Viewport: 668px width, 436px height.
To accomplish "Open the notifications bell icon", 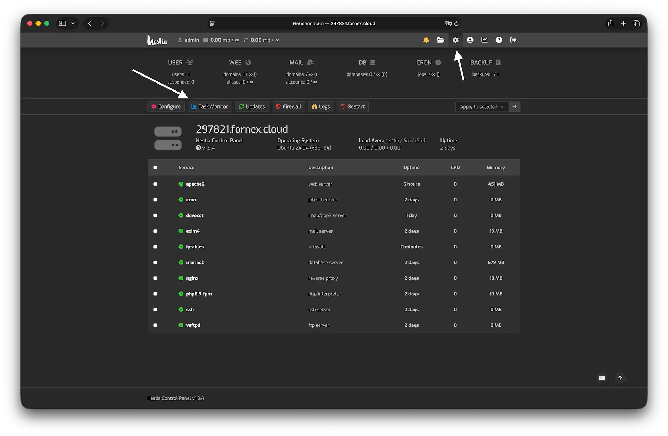I will (x=426, y=40).
